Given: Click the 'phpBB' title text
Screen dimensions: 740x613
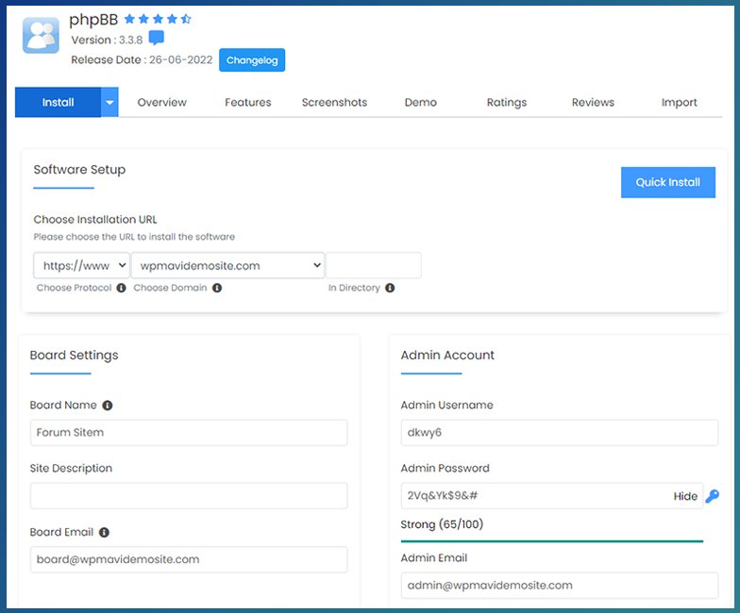Looking at the screenshot, I should coord(93,20).
